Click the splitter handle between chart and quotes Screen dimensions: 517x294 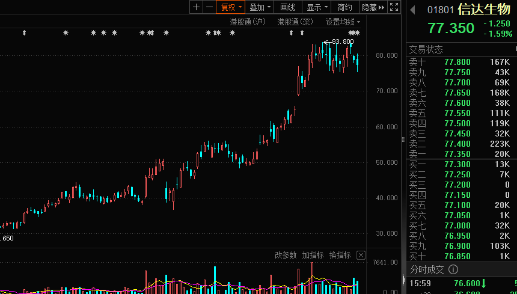click(403, 139)
